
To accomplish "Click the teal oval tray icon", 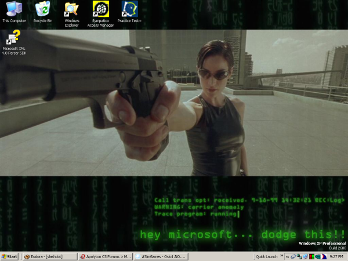I will pos(318,256).
